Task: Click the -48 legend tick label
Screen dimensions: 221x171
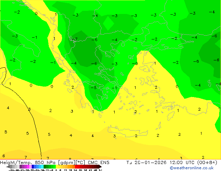Action: [x=16, y=170]
